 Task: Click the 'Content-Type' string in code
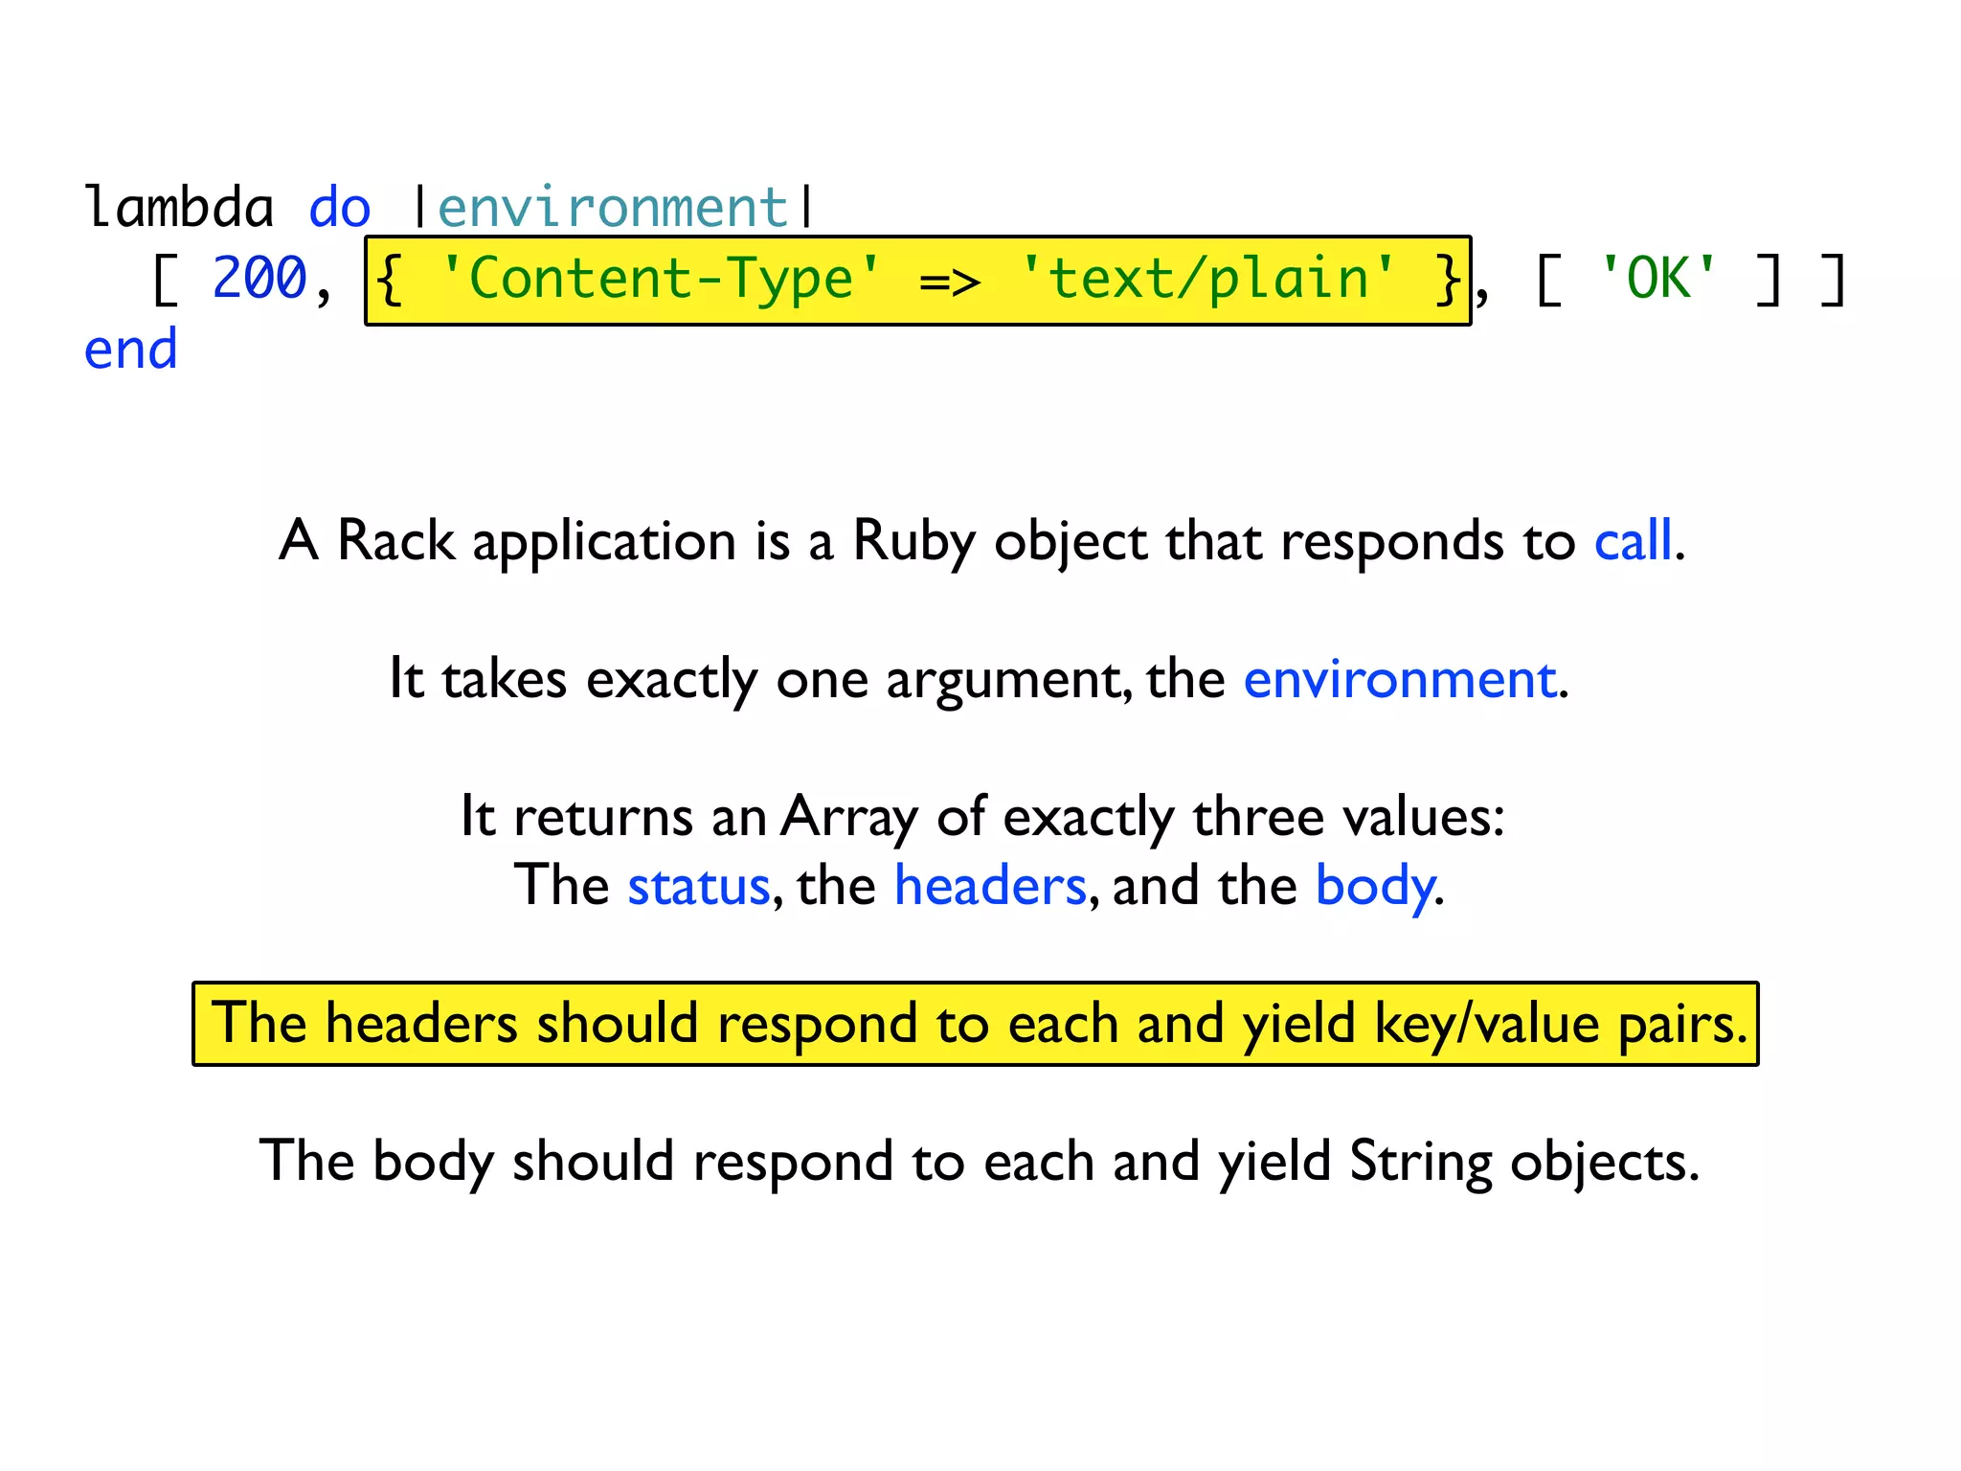[x=660, y=279]
